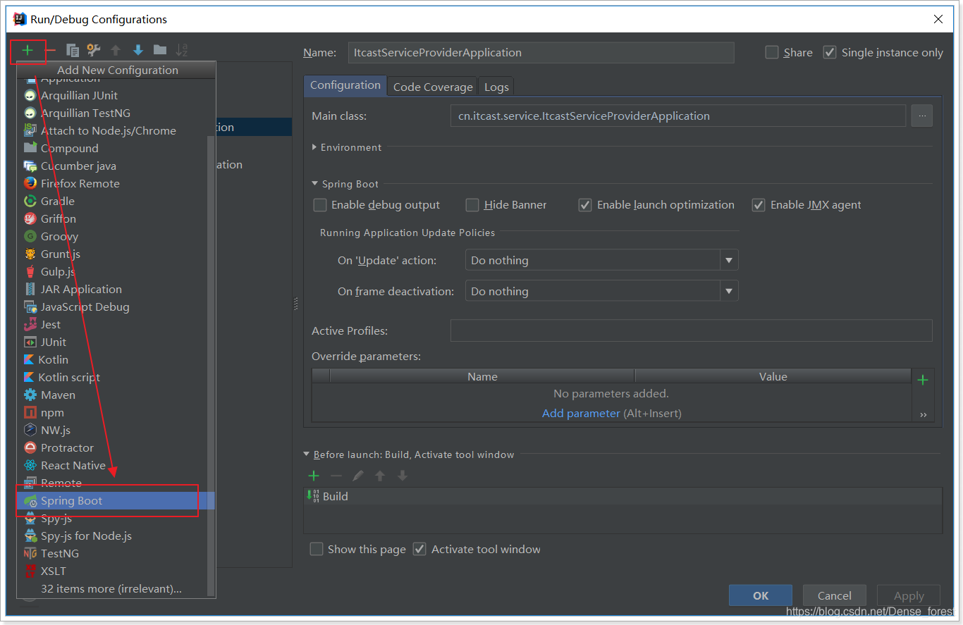Click into the Name text field
The height and width of the screenshot is (625, 963).
point(541,53)
